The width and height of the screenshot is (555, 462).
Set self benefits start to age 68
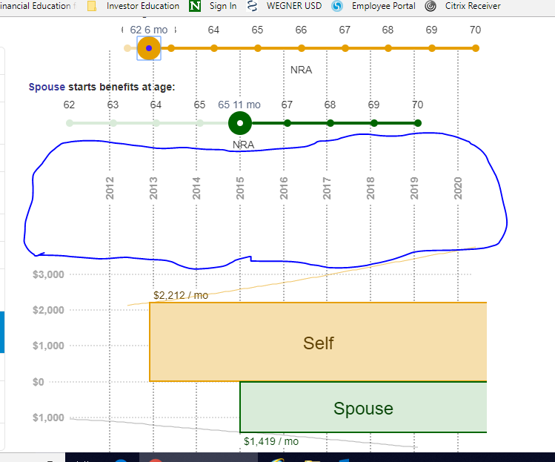[x=388, y=48]
